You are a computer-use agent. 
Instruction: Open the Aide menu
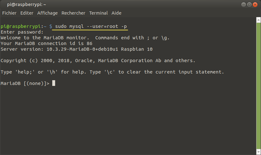coord(116,13)
